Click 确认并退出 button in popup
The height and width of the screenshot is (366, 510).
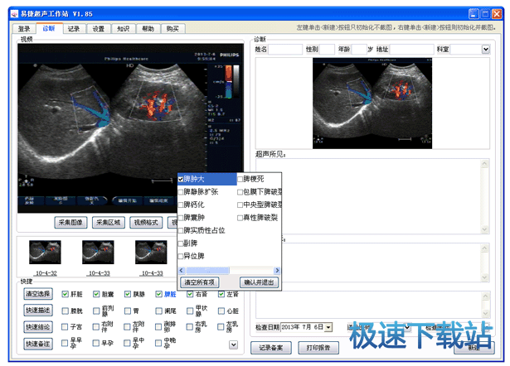point(259,282)
